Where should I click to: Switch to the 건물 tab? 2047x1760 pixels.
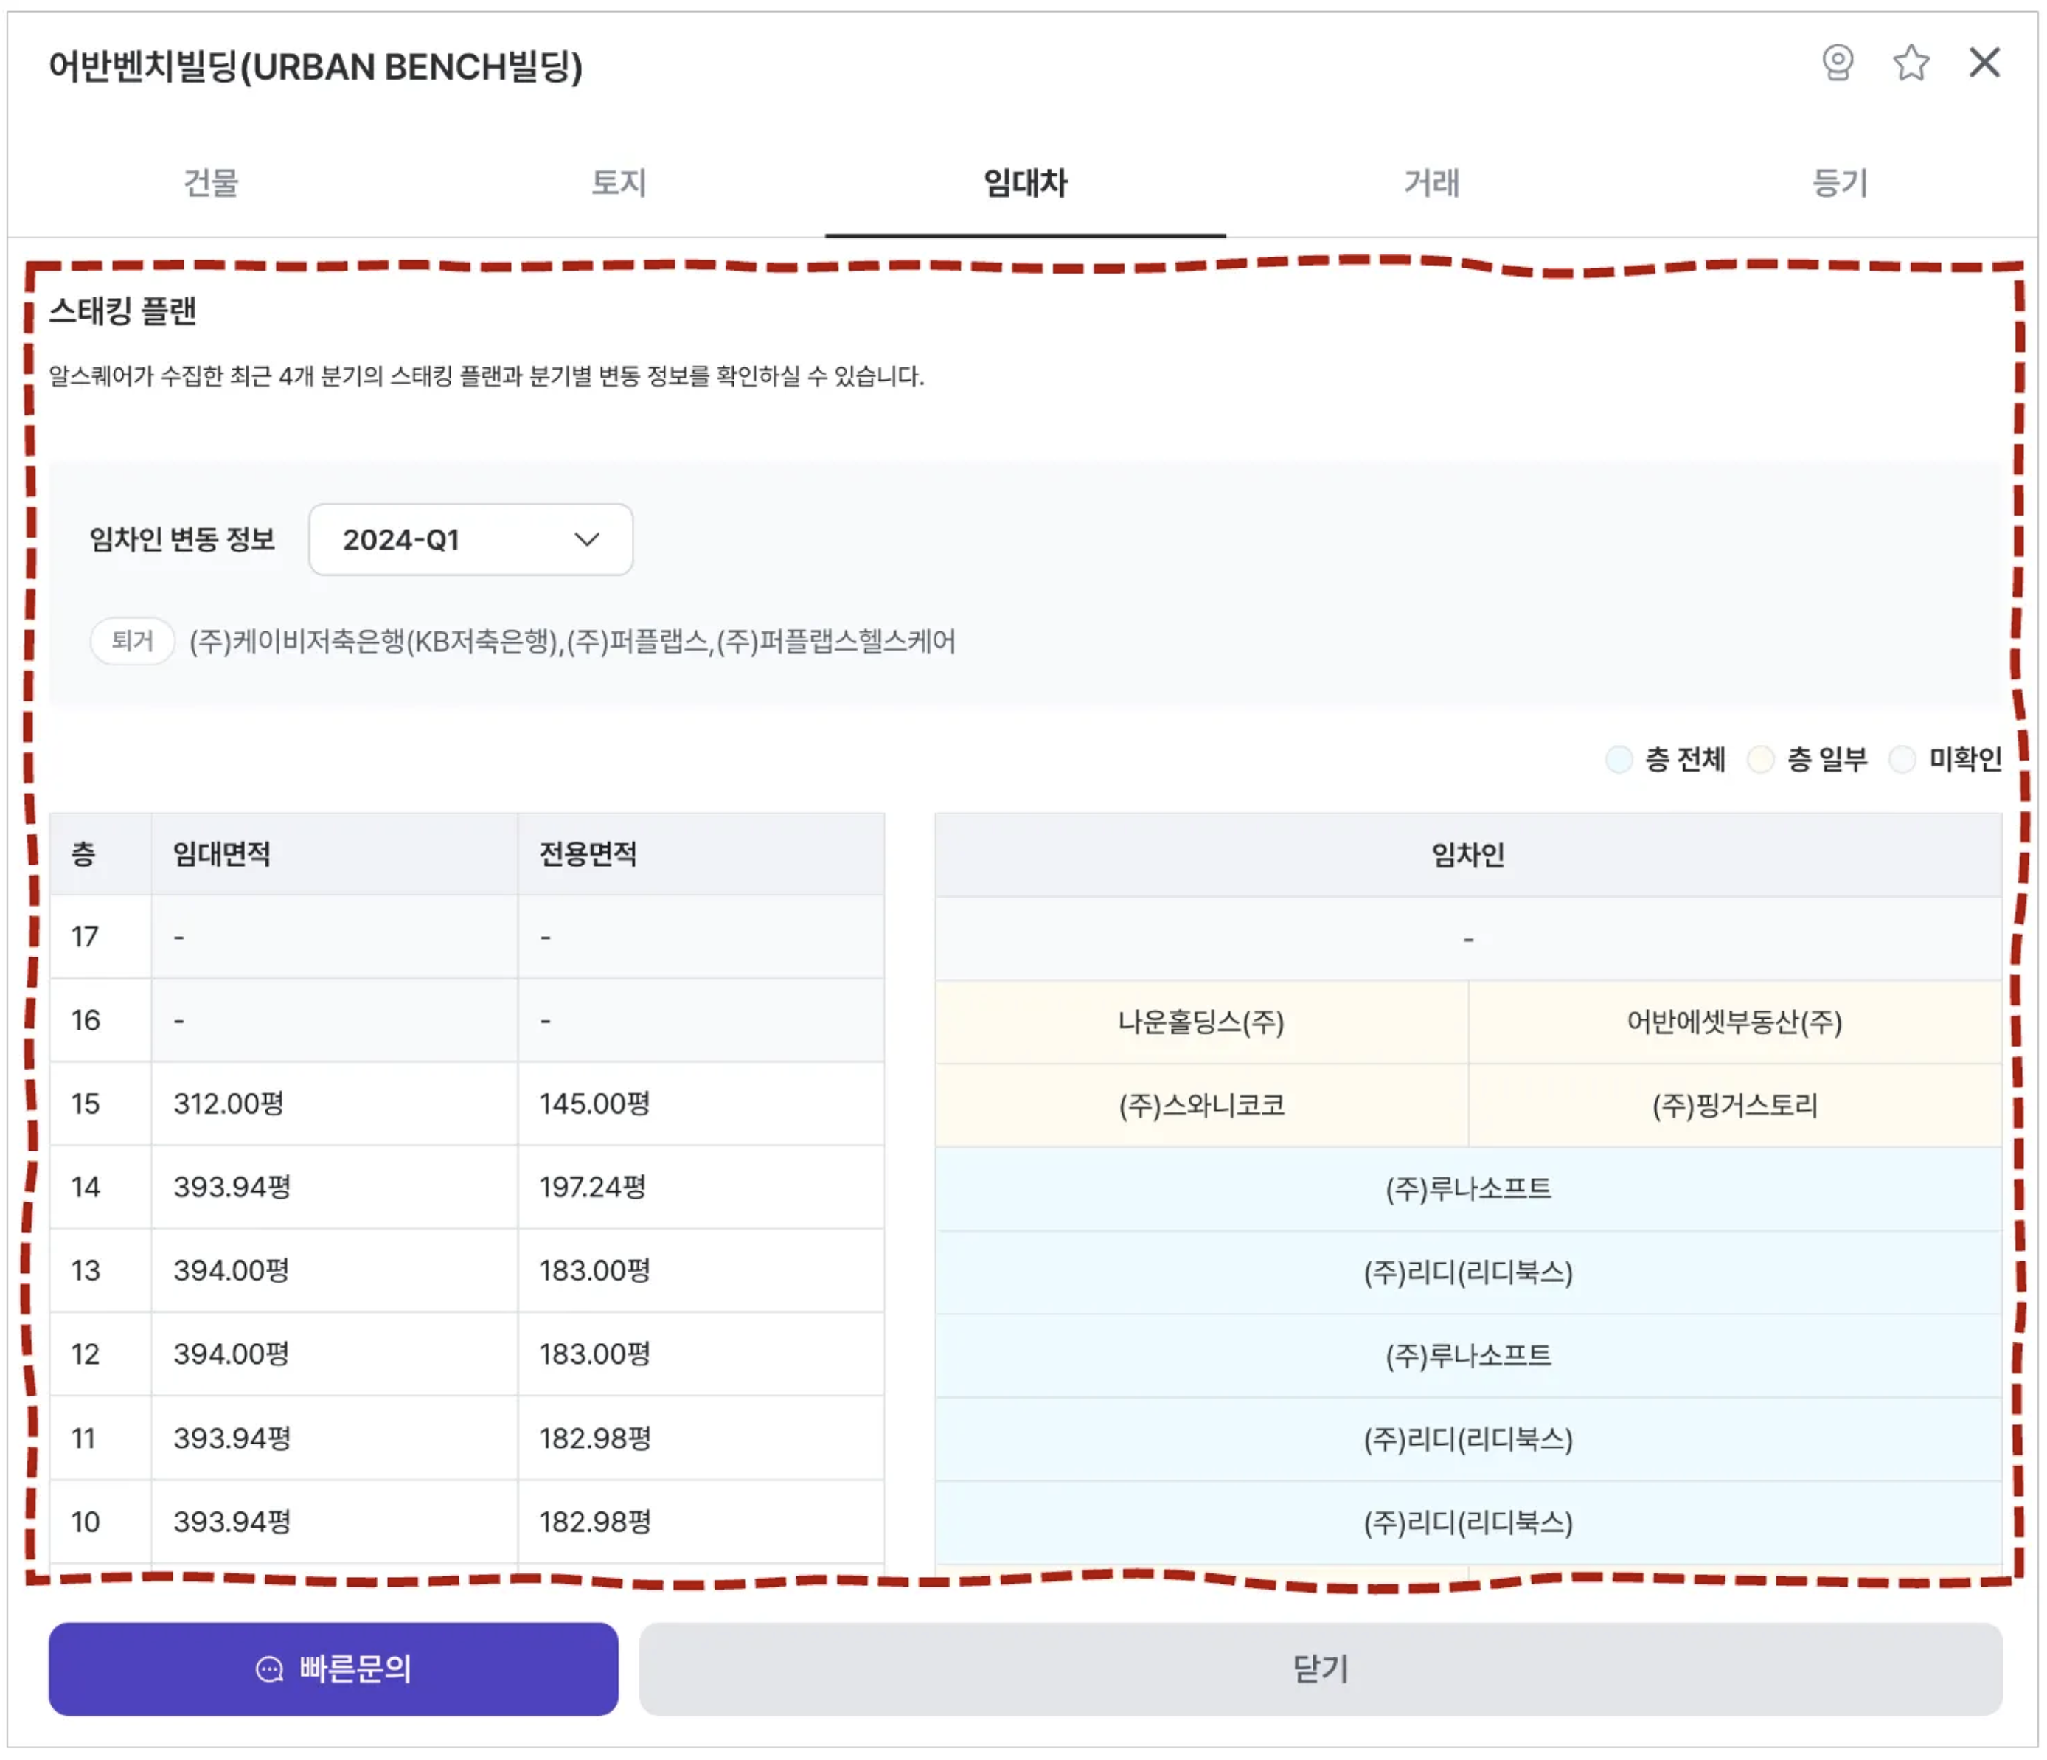pyautogui.click(x=210, y=183)
